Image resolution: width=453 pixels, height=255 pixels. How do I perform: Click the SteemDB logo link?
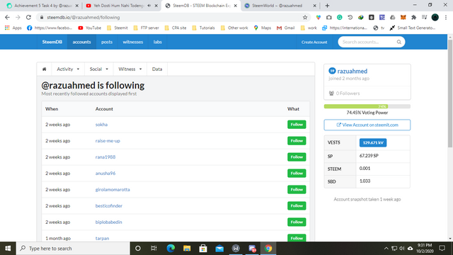[x=52, y=42]
